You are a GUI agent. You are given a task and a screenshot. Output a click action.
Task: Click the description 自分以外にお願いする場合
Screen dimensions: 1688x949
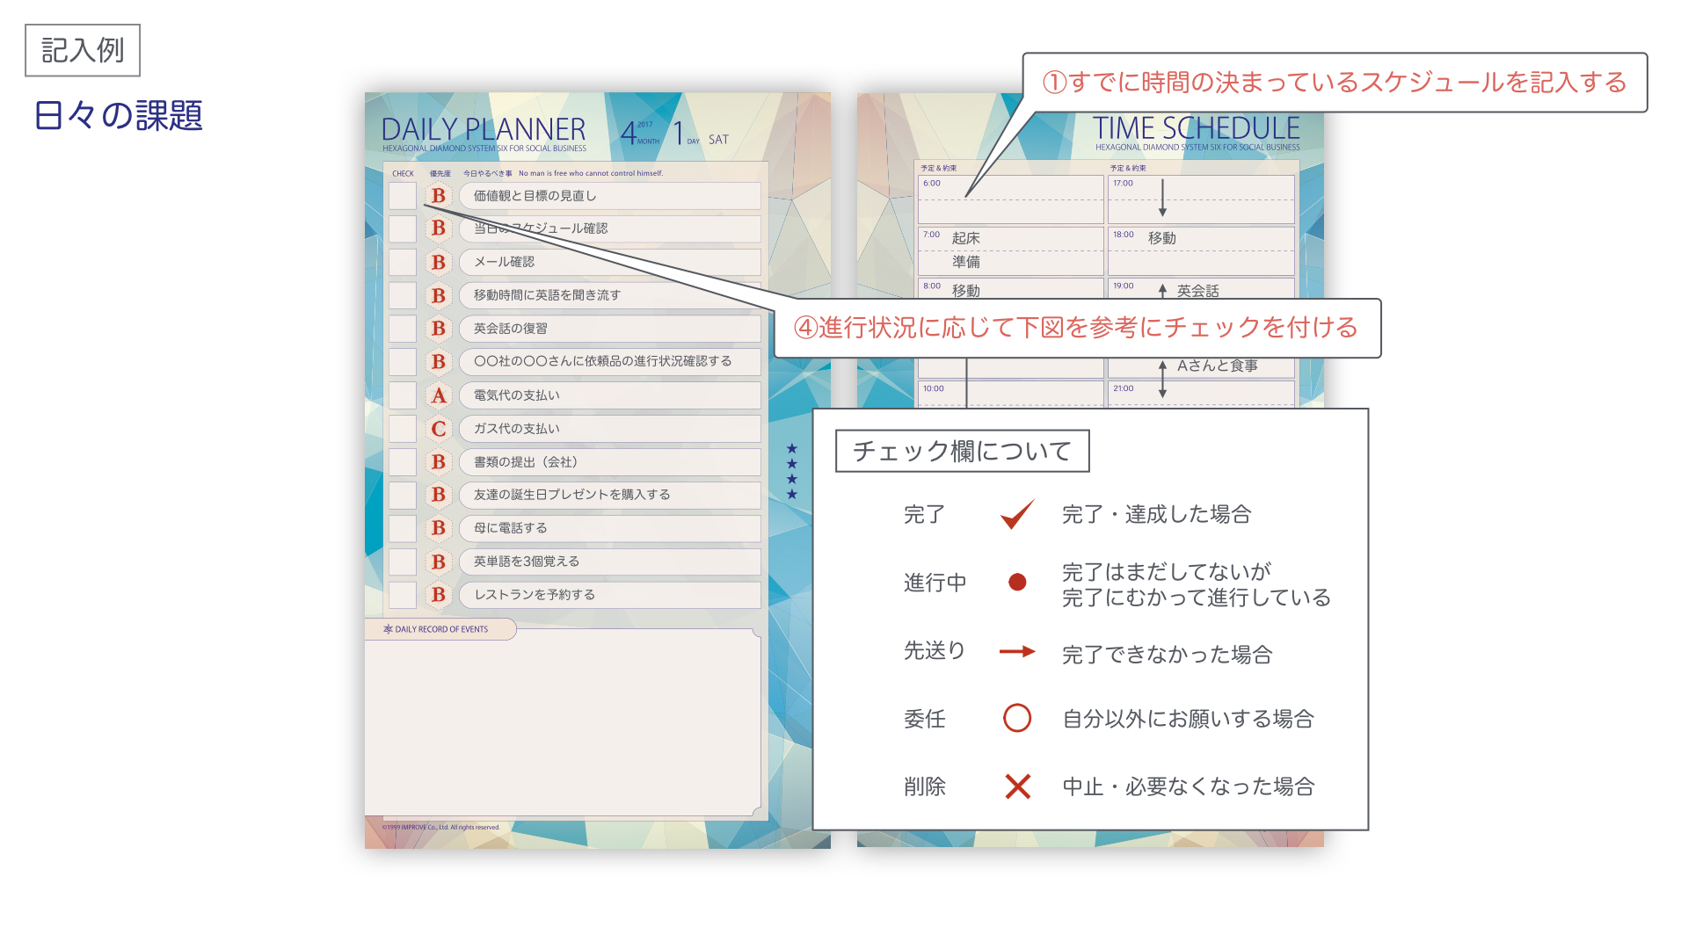click(1189, 719)
